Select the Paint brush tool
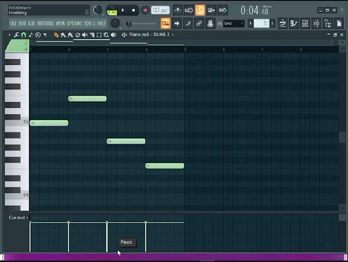 [63, 35]
